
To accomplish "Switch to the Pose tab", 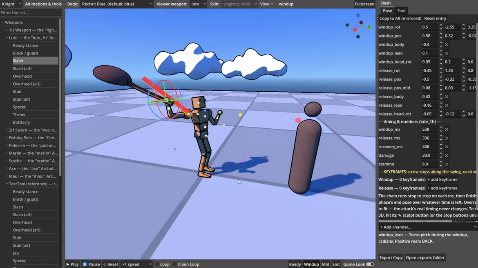I will click(x=387, y=11).
